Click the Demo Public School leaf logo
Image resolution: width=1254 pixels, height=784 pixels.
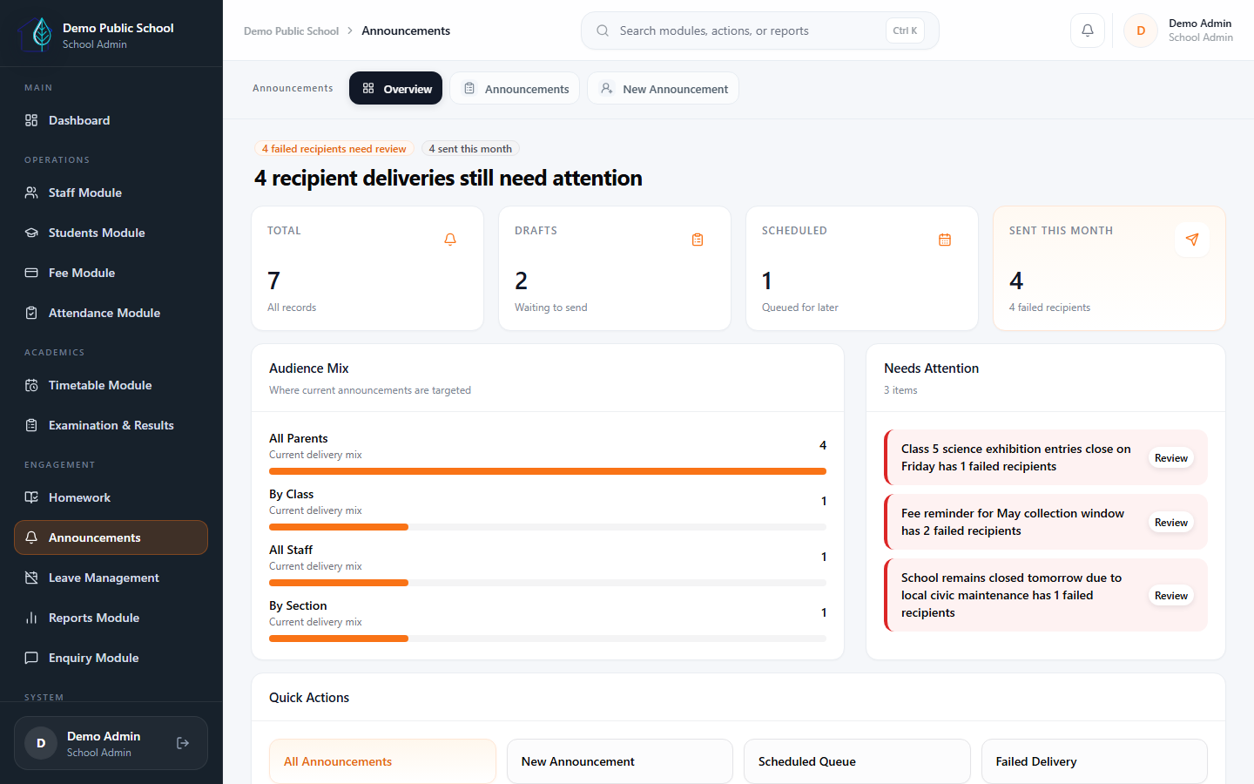[x=37, y=34]
